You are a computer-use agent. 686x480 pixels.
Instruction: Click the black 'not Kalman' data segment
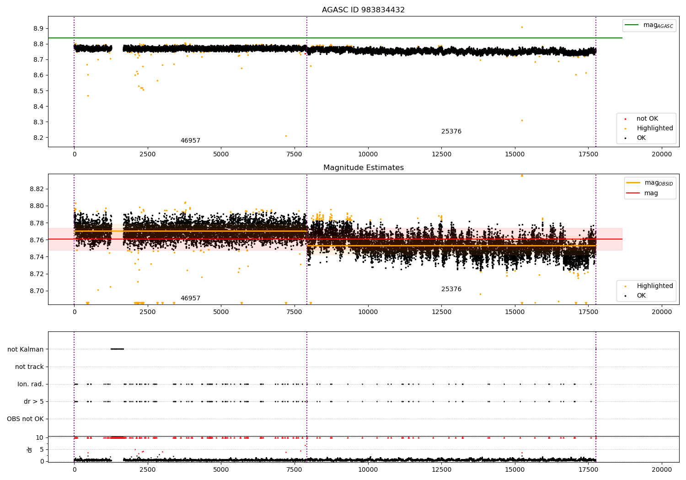tap(117, 349)
